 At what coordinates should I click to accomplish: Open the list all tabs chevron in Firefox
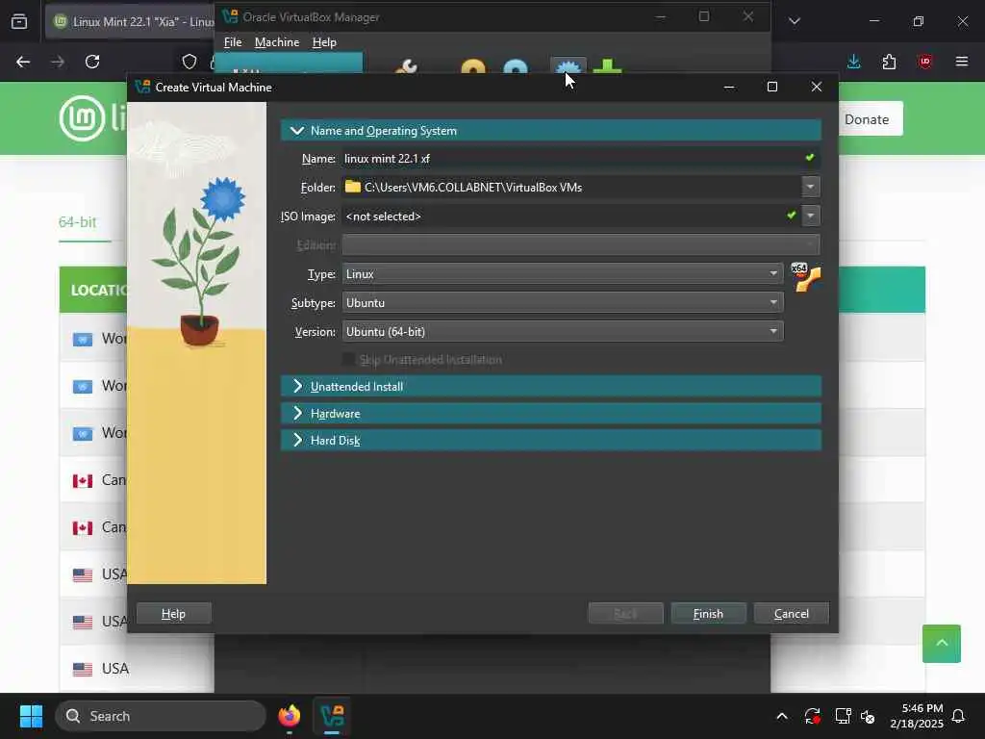(794, 21)
